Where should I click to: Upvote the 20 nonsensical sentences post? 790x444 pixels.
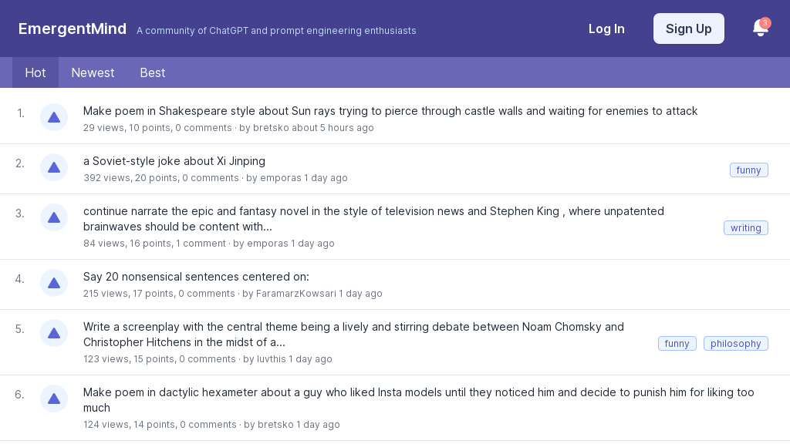coord(54,283)
